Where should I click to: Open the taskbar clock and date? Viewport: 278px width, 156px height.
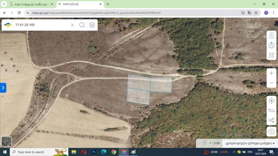point(260,152)
